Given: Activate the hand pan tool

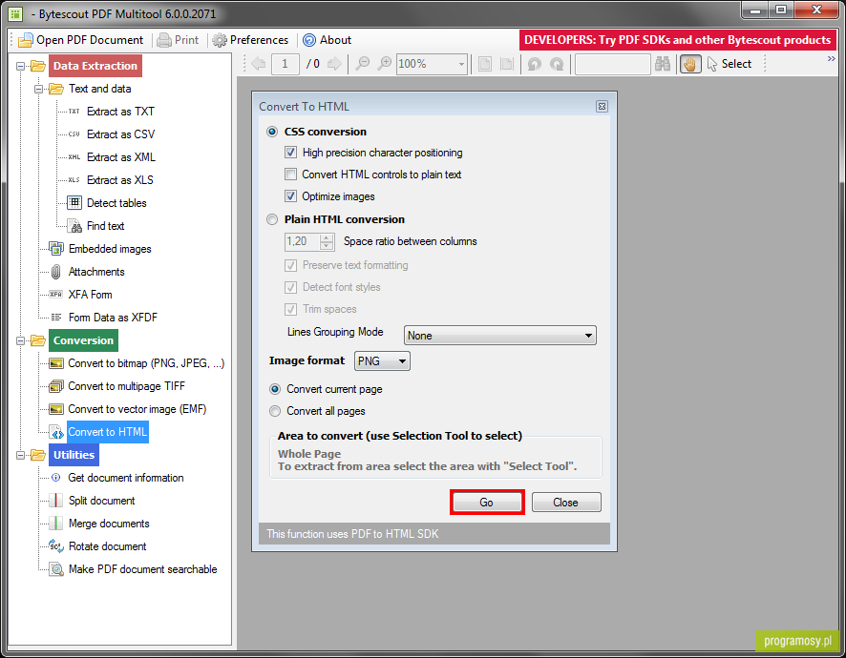Looking at the screenshot, I should (690, 64).
